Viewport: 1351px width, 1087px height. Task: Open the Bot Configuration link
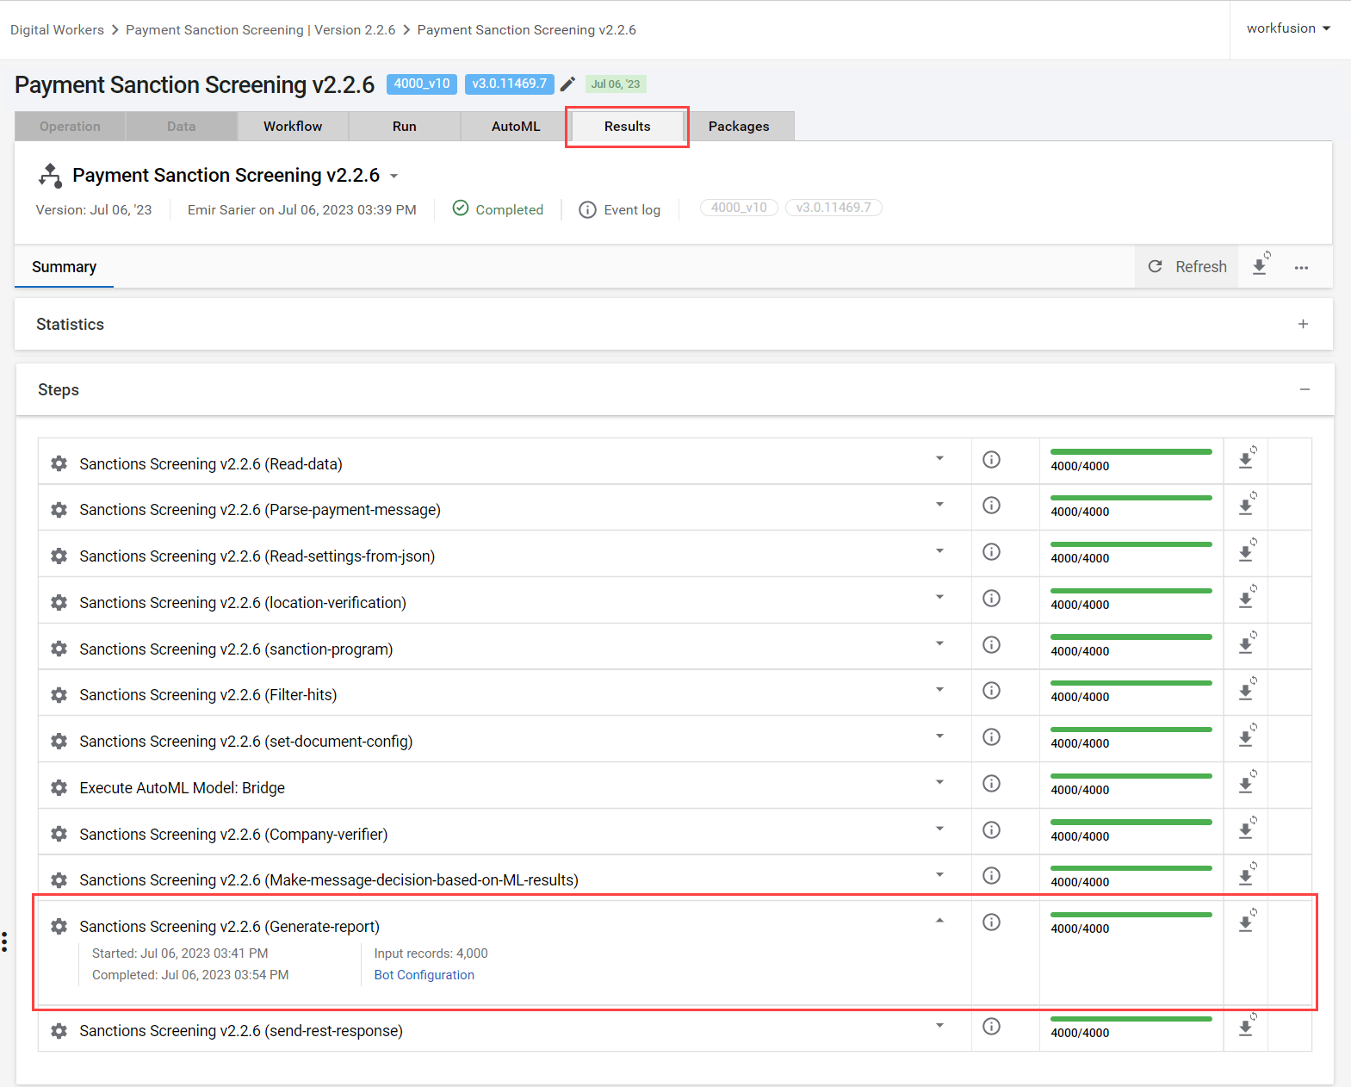click(424, 975)
